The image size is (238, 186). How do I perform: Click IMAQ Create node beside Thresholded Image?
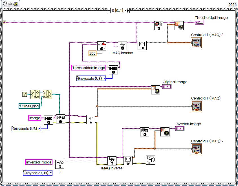coord(113,70)
